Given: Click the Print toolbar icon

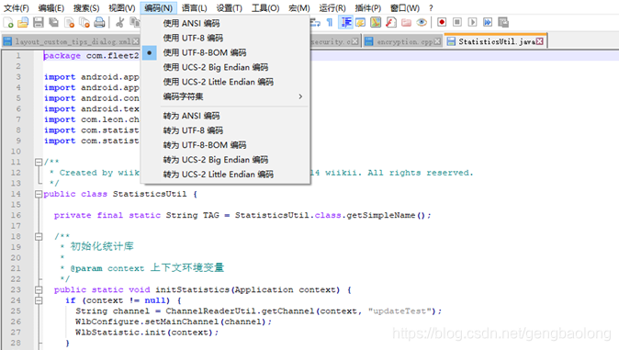Looking at the screenshot, I should click(99, 23).
